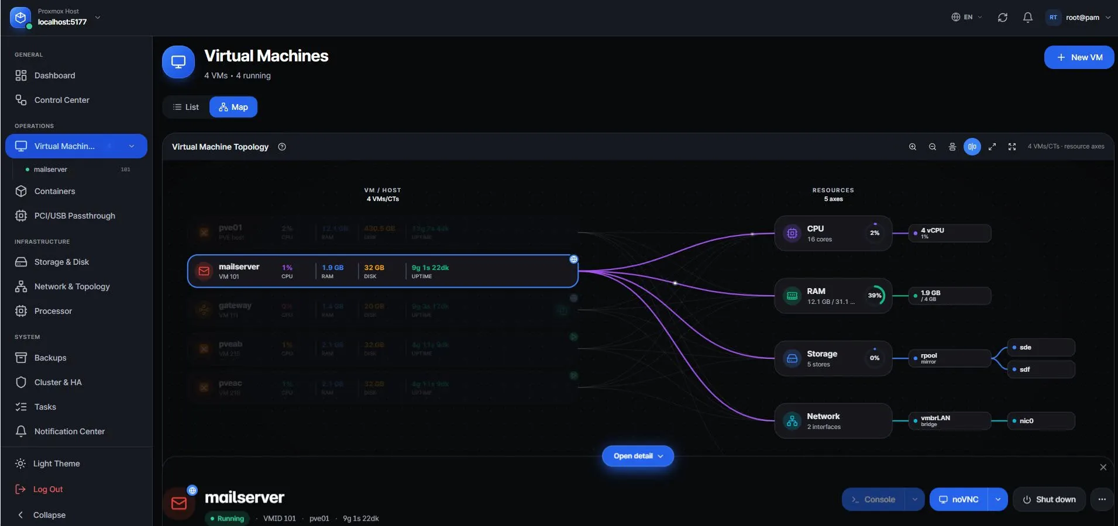This screenshot has width=1118, height=526.
Task: Switch to the List view tab
Action: pyautogui.click(x=186, y=107)
